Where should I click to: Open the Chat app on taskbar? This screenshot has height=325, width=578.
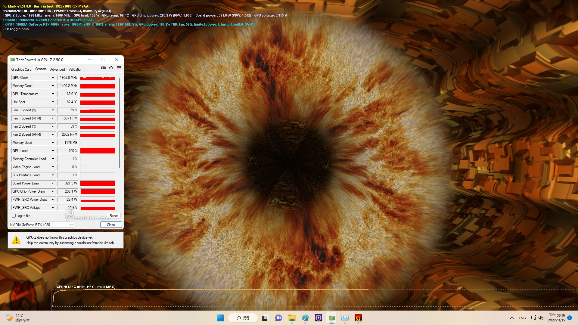point(278,318)
